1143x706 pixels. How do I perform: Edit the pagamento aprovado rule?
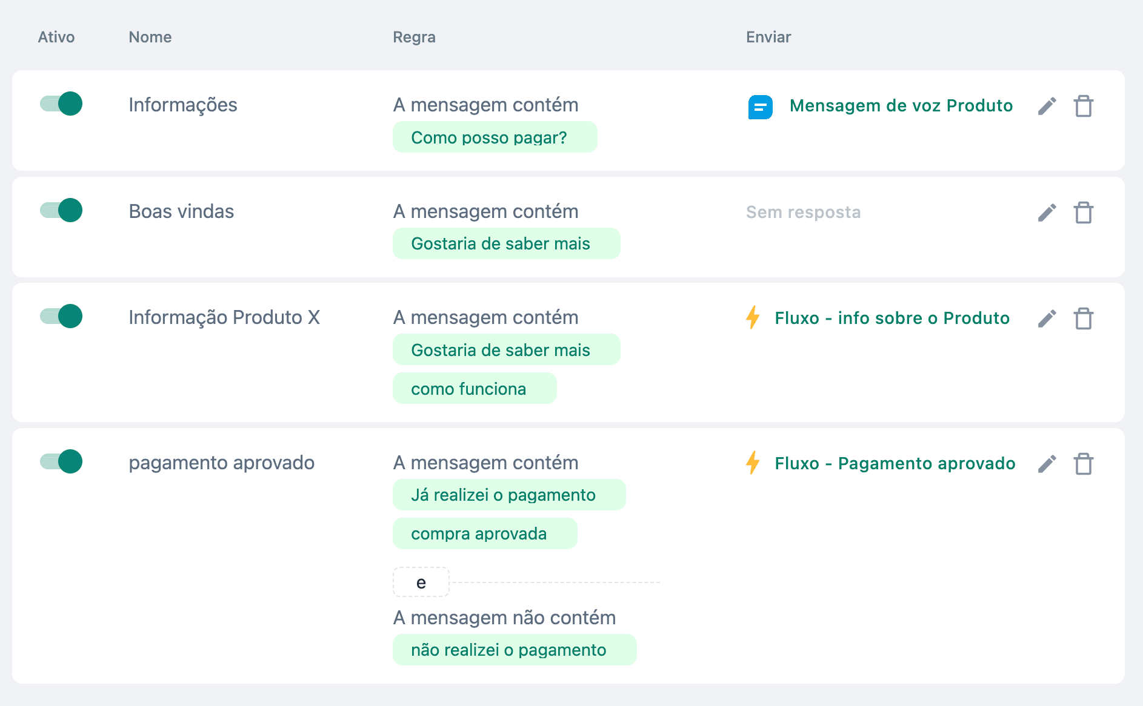pos(1047,464)
